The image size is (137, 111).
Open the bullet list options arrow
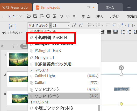tap(93, 25)
